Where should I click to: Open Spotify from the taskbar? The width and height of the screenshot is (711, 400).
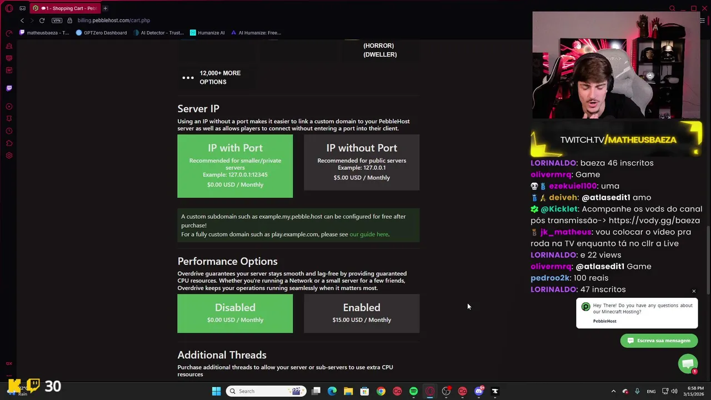413,391
